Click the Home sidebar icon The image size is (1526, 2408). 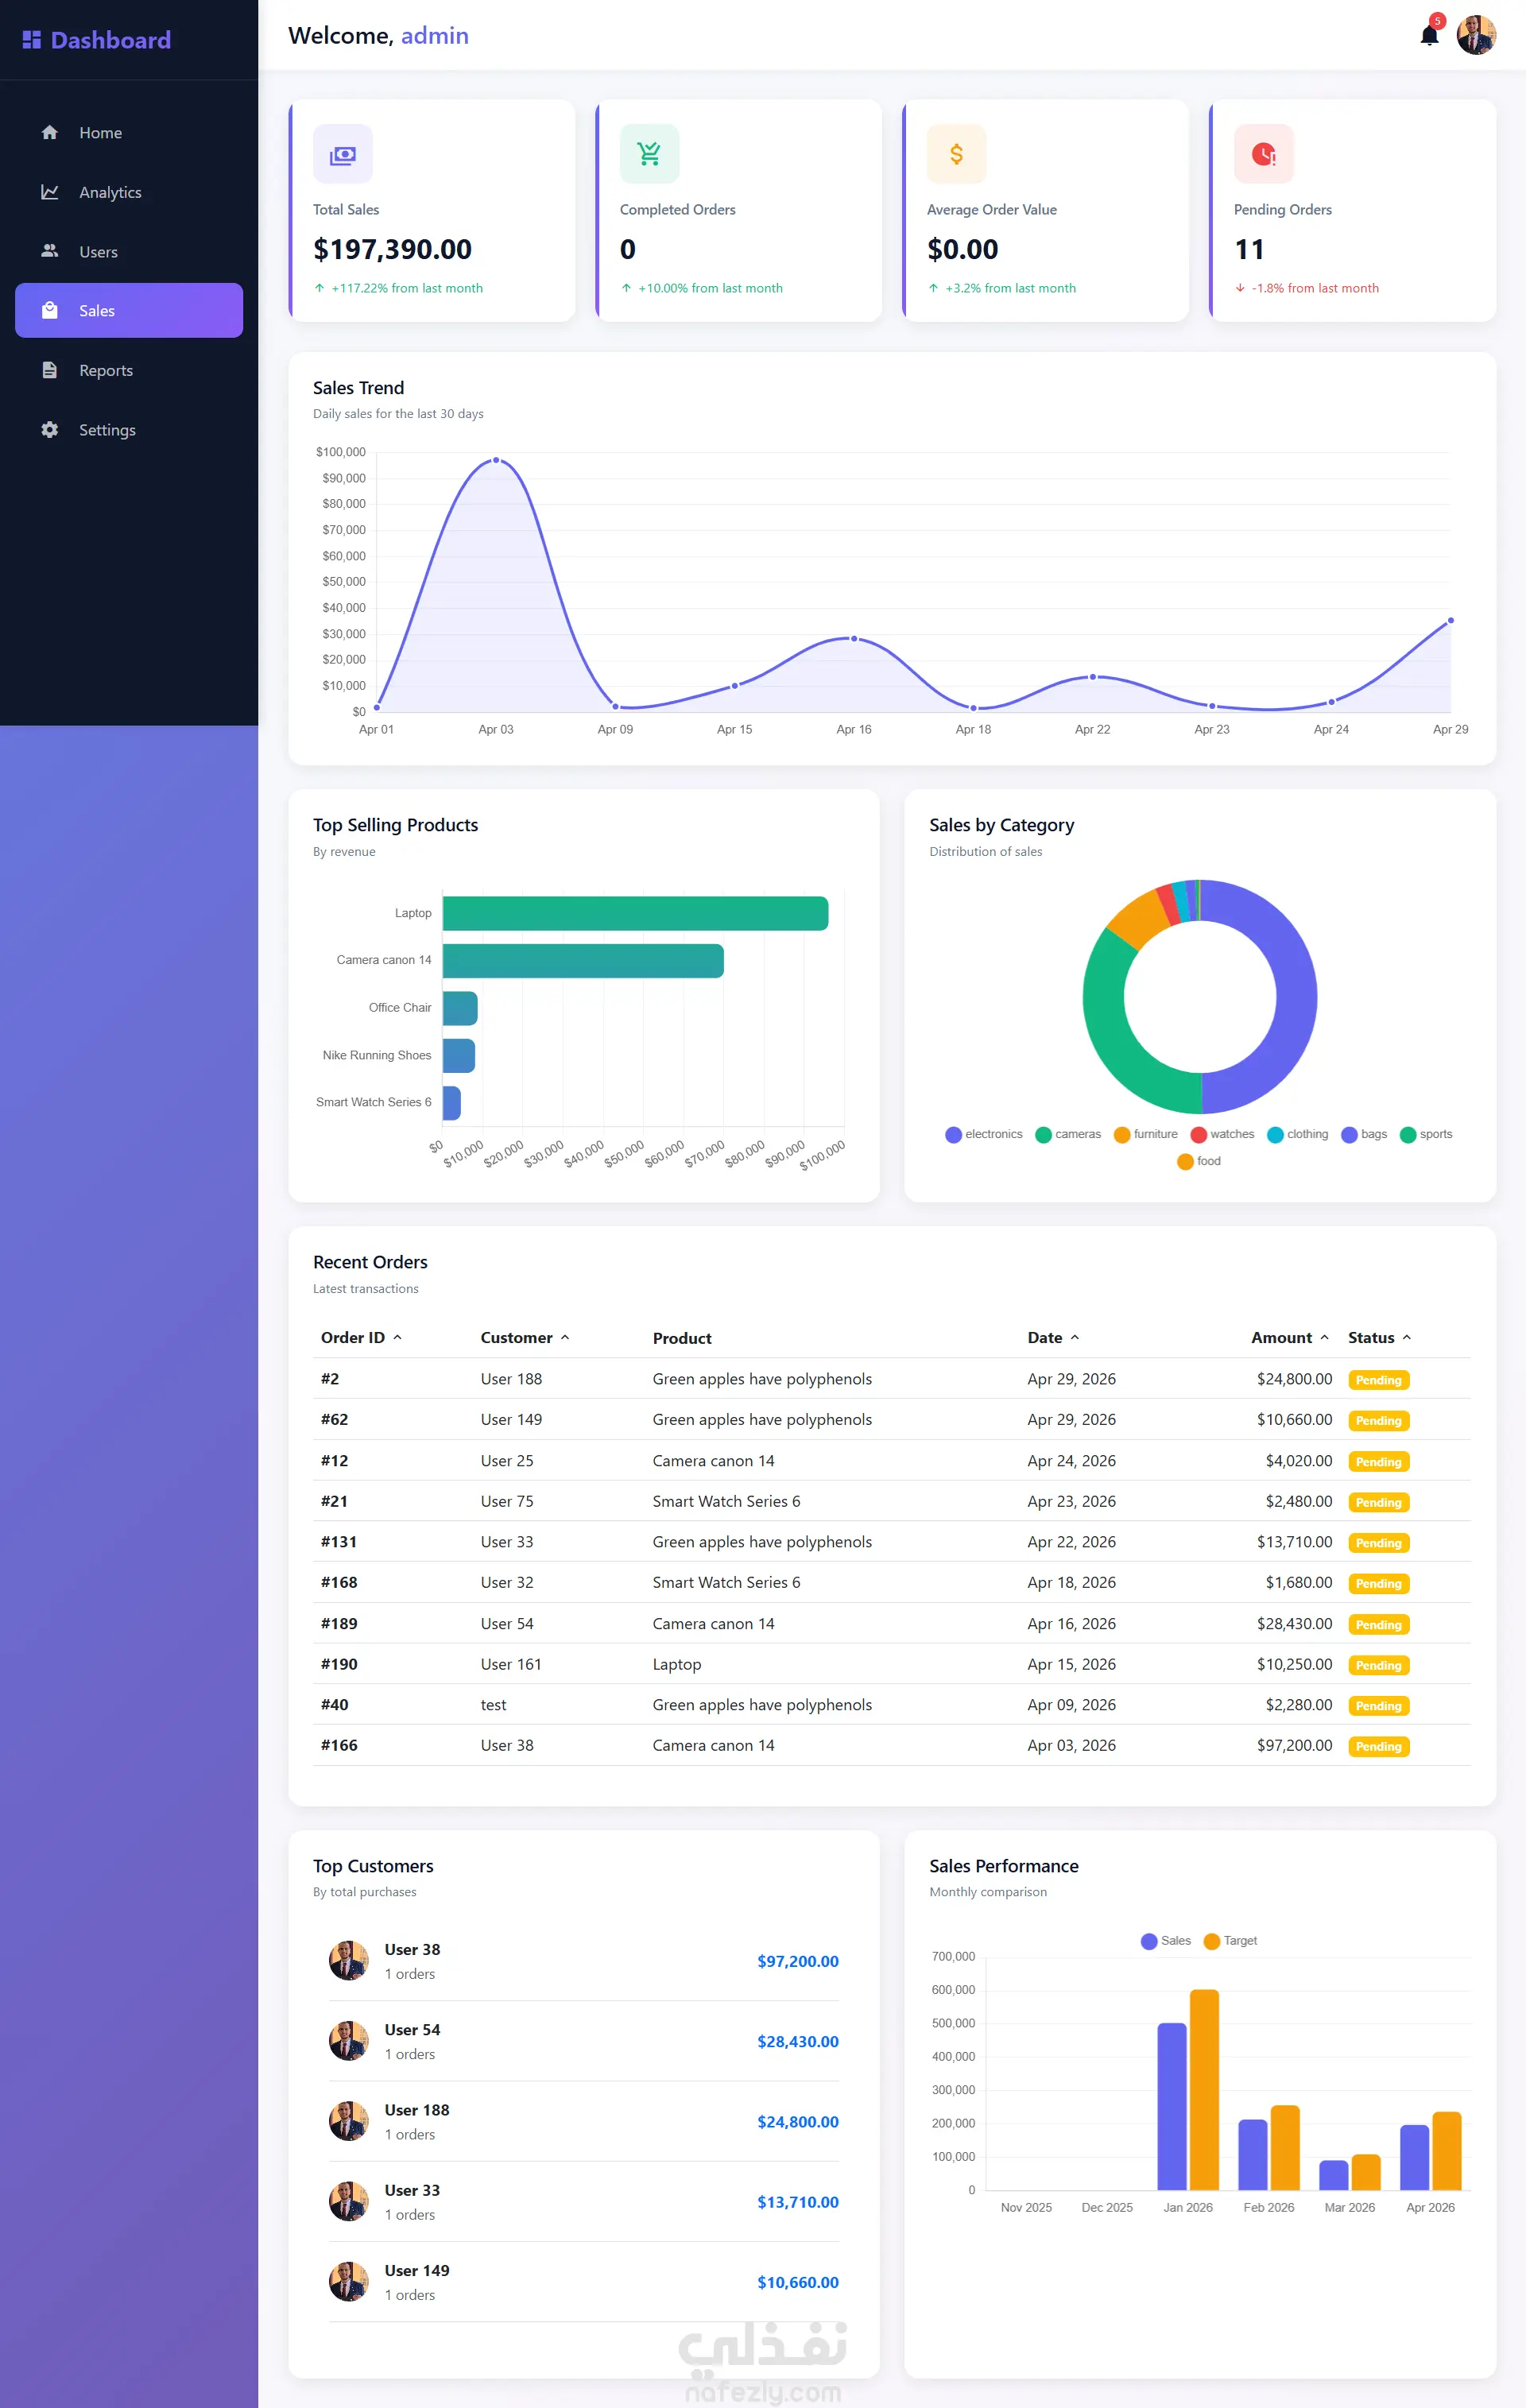click(x=49, y=133)
